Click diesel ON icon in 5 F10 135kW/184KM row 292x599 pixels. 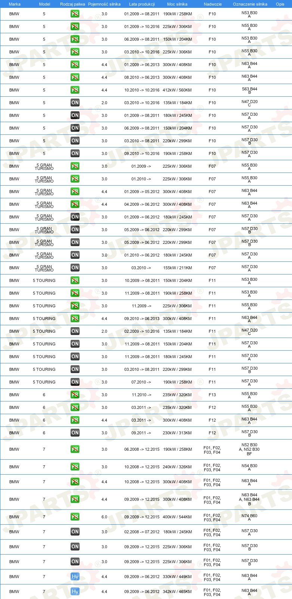[75, 103]
